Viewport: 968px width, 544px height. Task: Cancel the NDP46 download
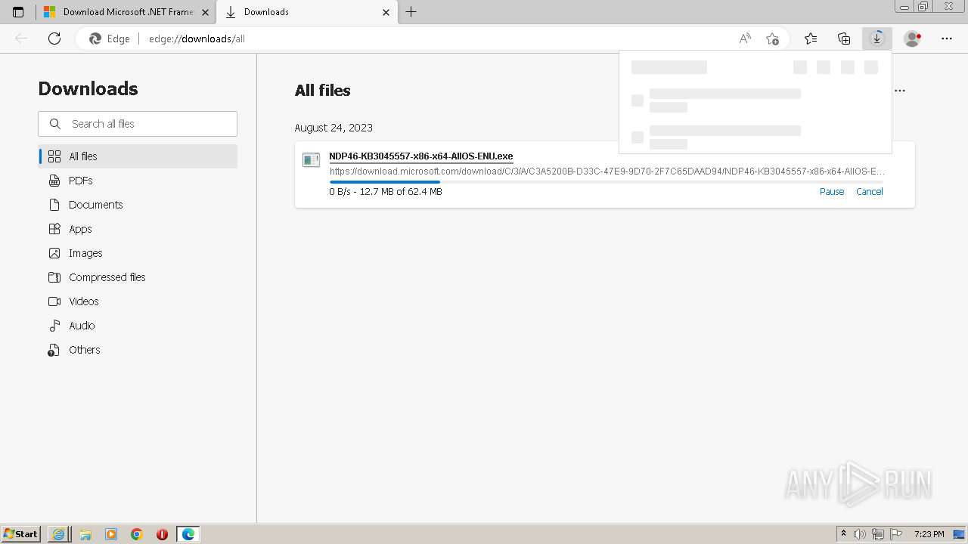[x=870, y=192]
